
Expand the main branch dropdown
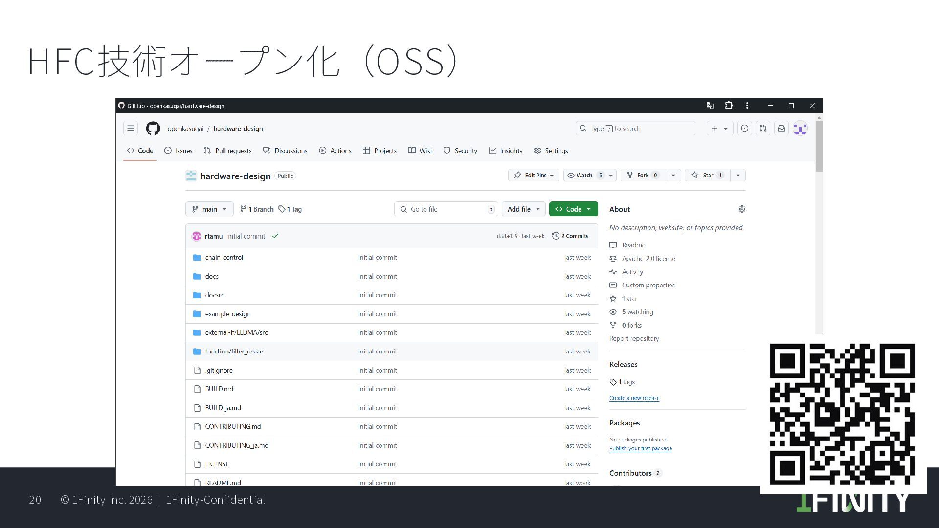pyautogui.click(x=209, y=209)
